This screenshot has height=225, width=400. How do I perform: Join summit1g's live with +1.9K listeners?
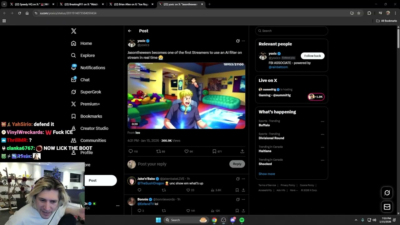[316, 97]
